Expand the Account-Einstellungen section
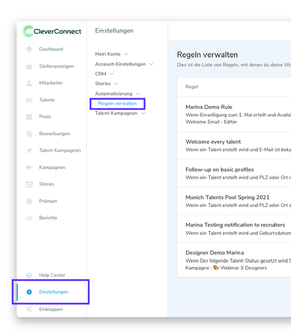Image resolution: width=291 pixels, height=331 pixels. click(124, 64)
